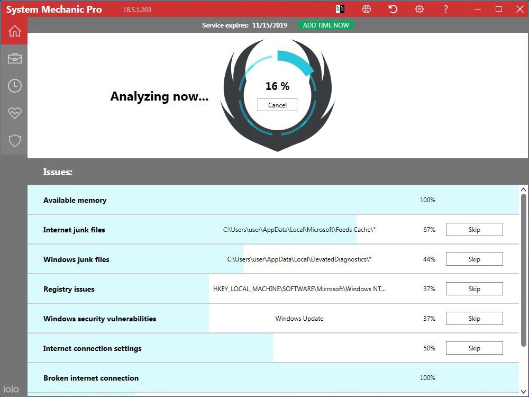
Task: Open the ActiveCare clock icon
Action: coord(14,86)
